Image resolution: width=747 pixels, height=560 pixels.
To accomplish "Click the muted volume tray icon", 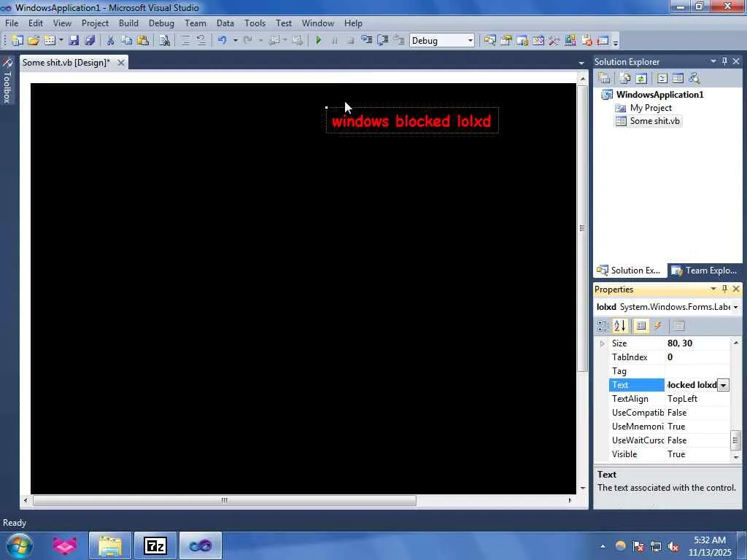I will click(673, 546).
